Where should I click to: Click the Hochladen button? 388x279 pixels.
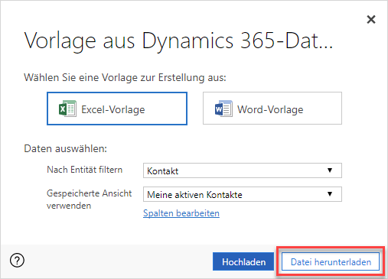(243, 261)
